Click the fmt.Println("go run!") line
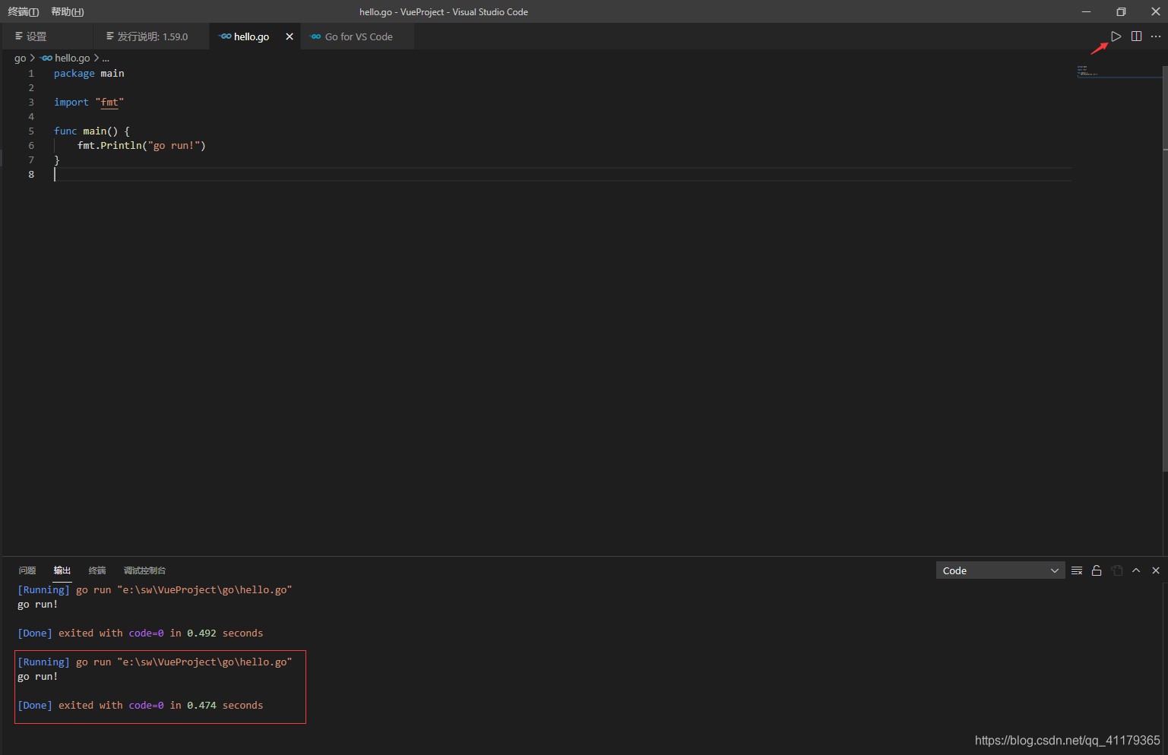This screenshot has height=755, width=1168. (x=141, y=146)
